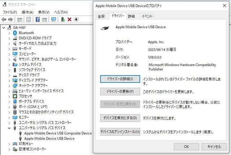Expand the 記憶域コントローラー node
This screenshot has width=231, height=155.
(x=9, y=149)
